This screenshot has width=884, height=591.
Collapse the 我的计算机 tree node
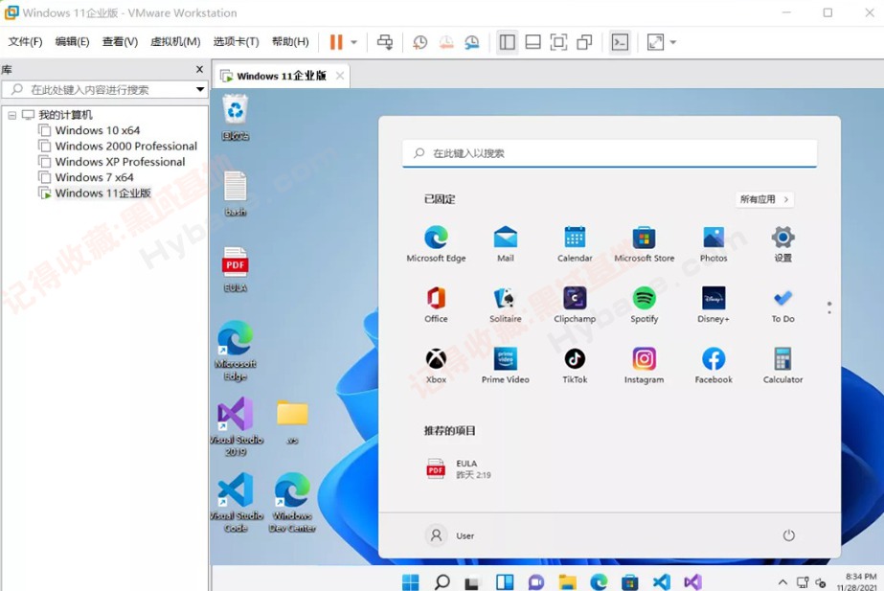click(11, 115)
